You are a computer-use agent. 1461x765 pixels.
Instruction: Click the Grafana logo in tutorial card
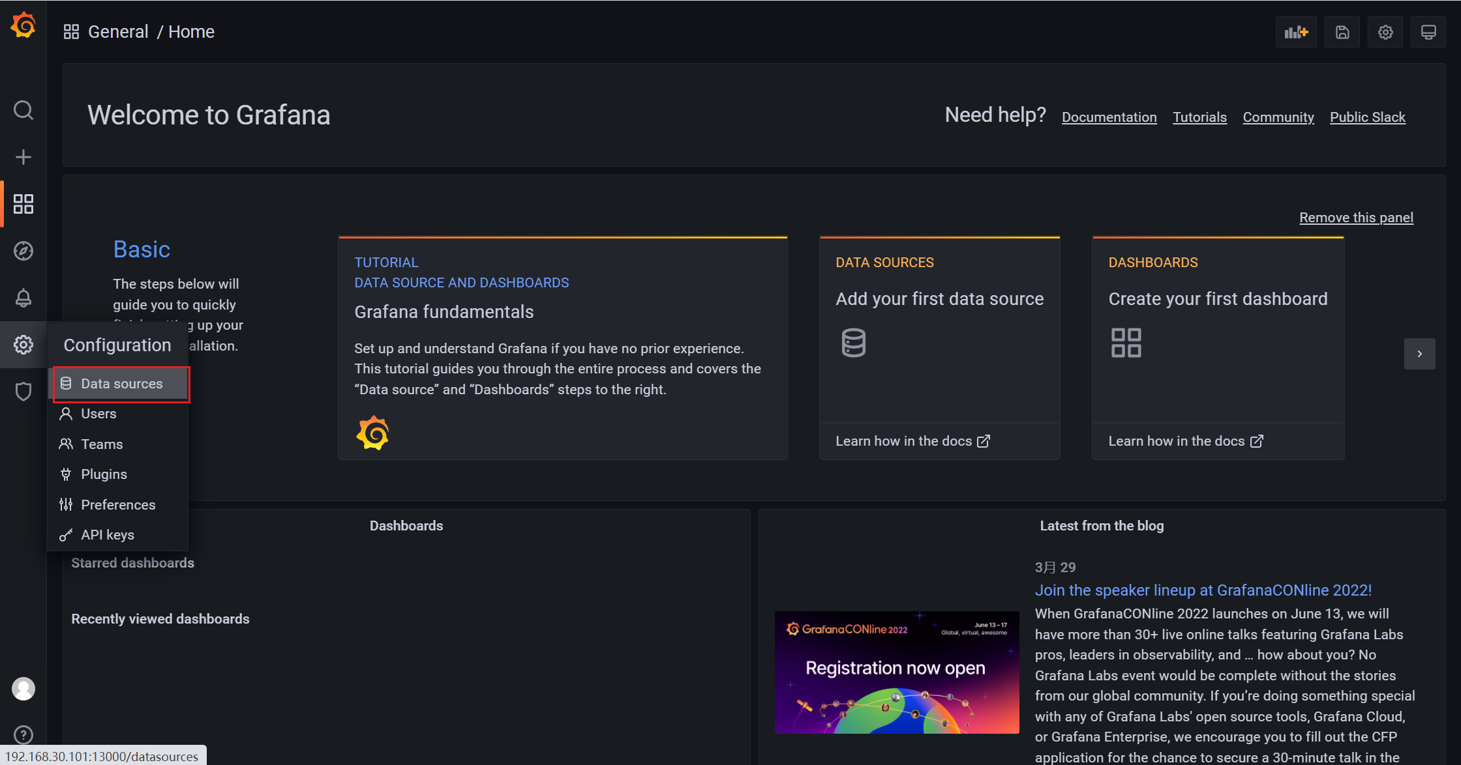(x=372, y=433)
